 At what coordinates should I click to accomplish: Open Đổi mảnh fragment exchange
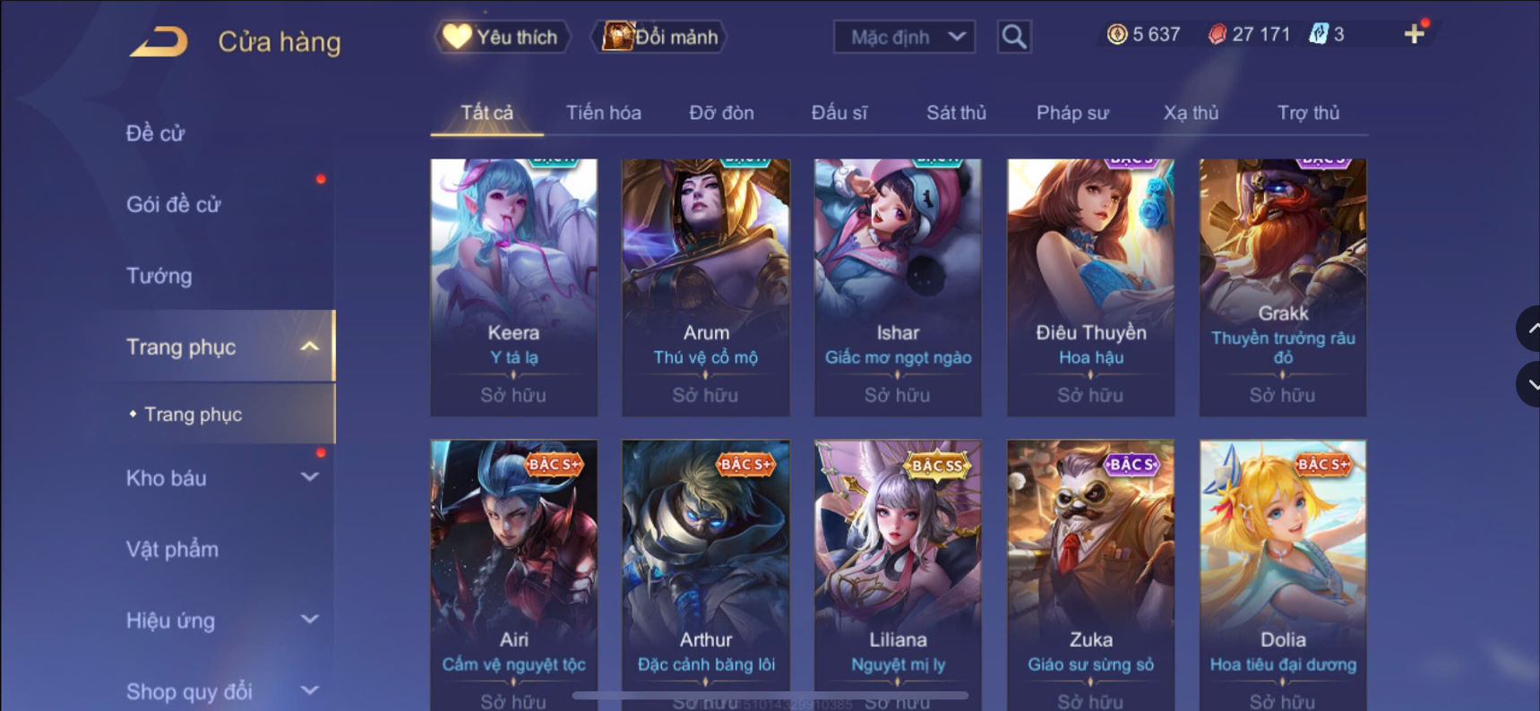coord(659,37)
